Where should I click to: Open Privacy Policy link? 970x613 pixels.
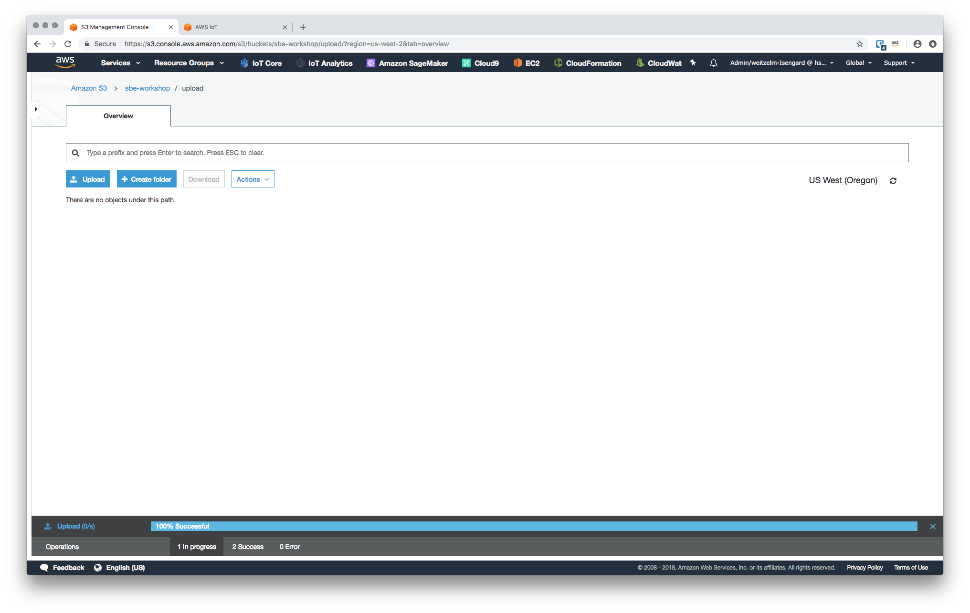tap(865, 568)
